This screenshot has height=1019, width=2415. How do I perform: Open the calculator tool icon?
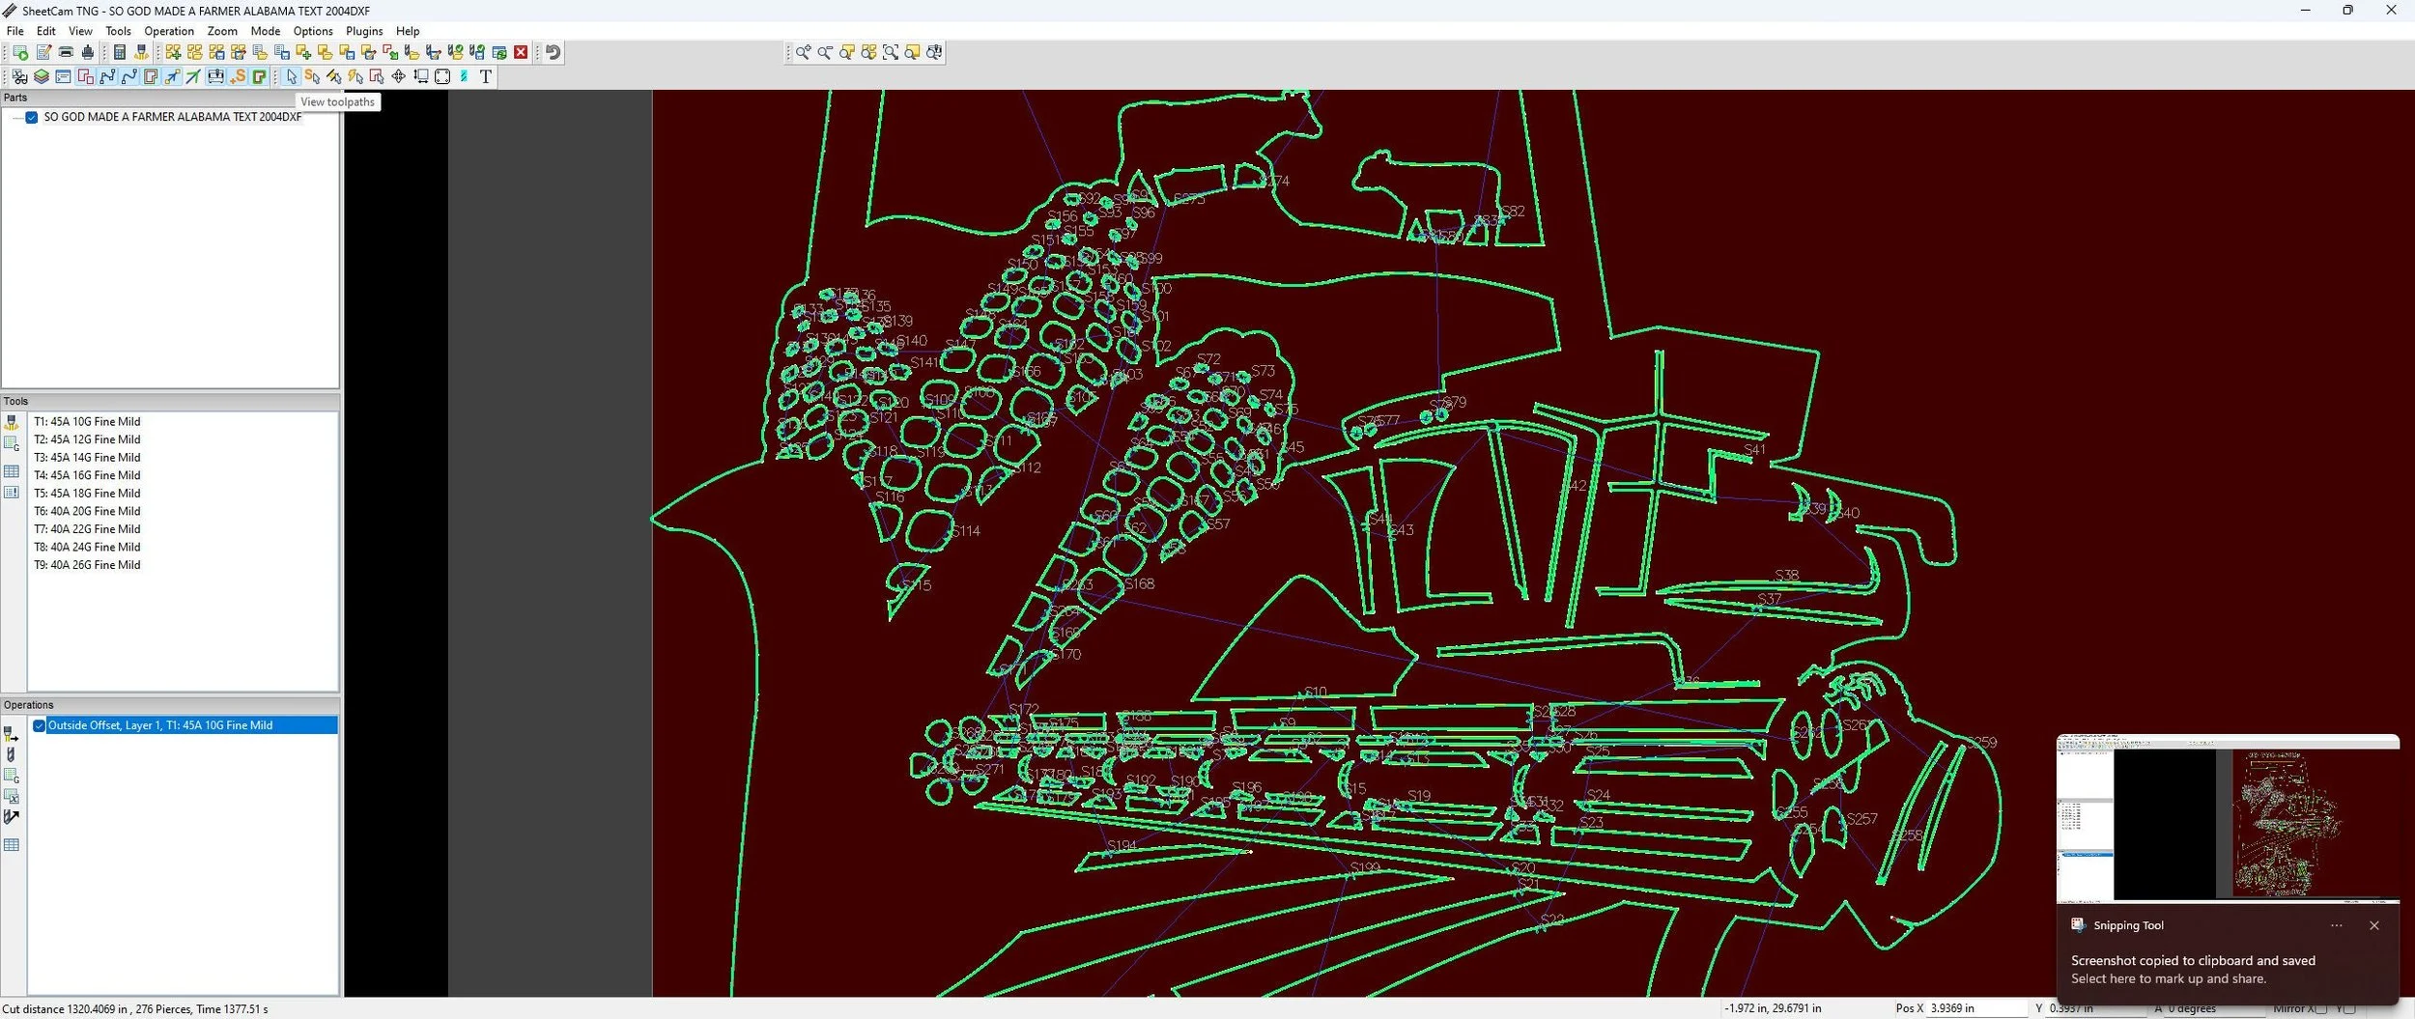coord(120,52)
